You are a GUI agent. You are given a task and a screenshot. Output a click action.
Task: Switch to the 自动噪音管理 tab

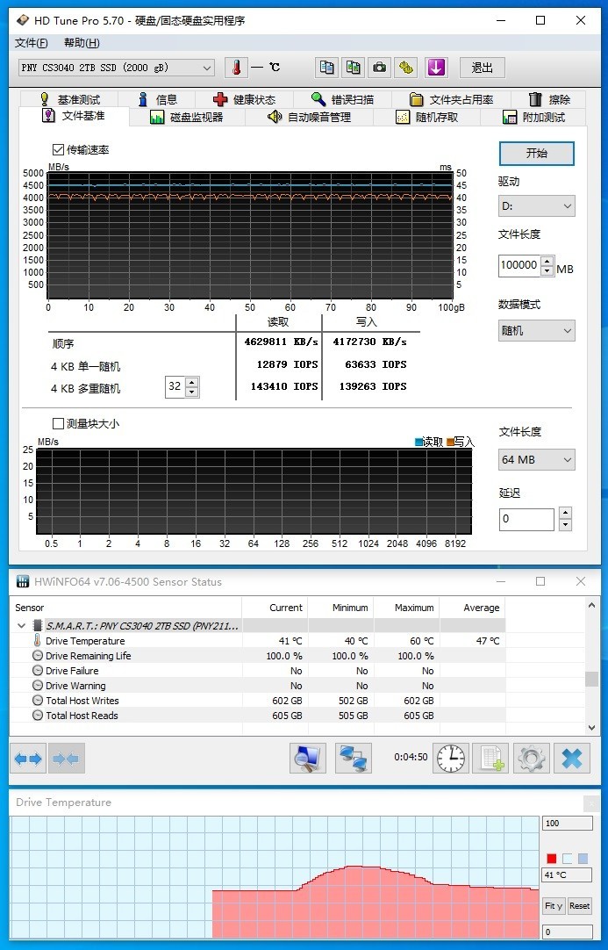pyautogui.click(x=310, y=117)
